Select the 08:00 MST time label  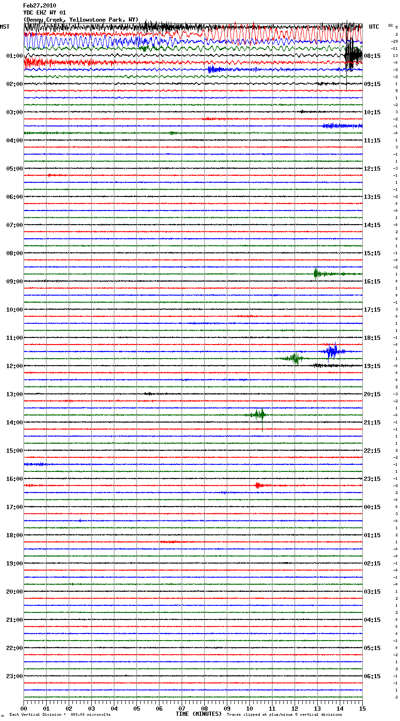point(15,253)
